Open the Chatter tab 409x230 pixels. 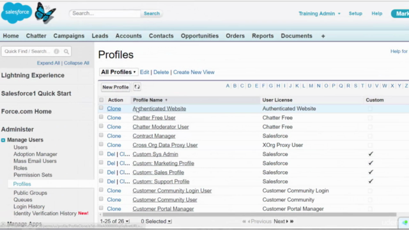36,36
